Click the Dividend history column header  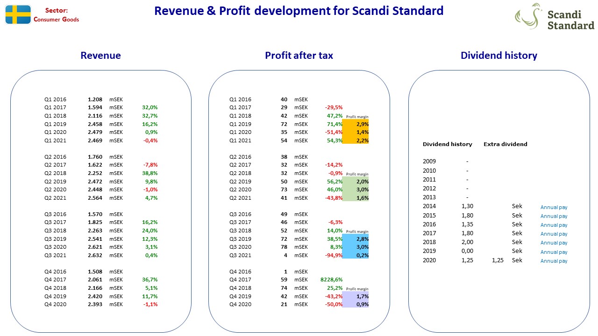[x=448, y=144]
